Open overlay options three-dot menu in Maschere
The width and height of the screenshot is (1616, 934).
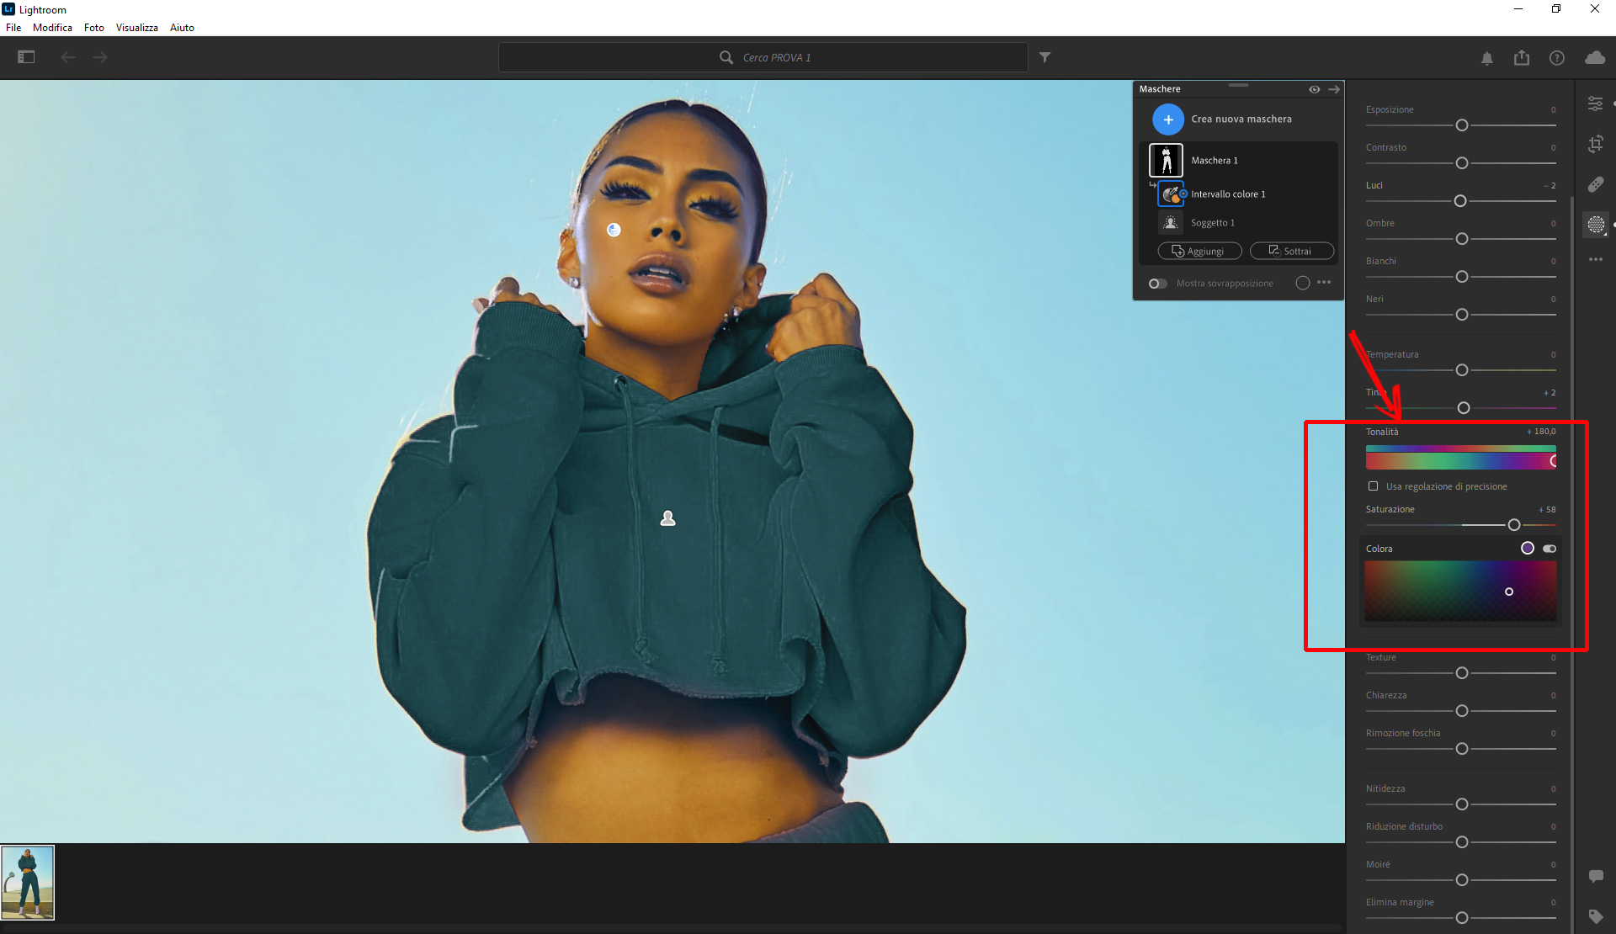coord(1324,283)
